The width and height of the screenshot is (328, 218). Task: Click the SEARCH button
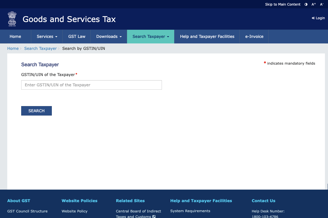pyautogui.click(x=37, y=111)
